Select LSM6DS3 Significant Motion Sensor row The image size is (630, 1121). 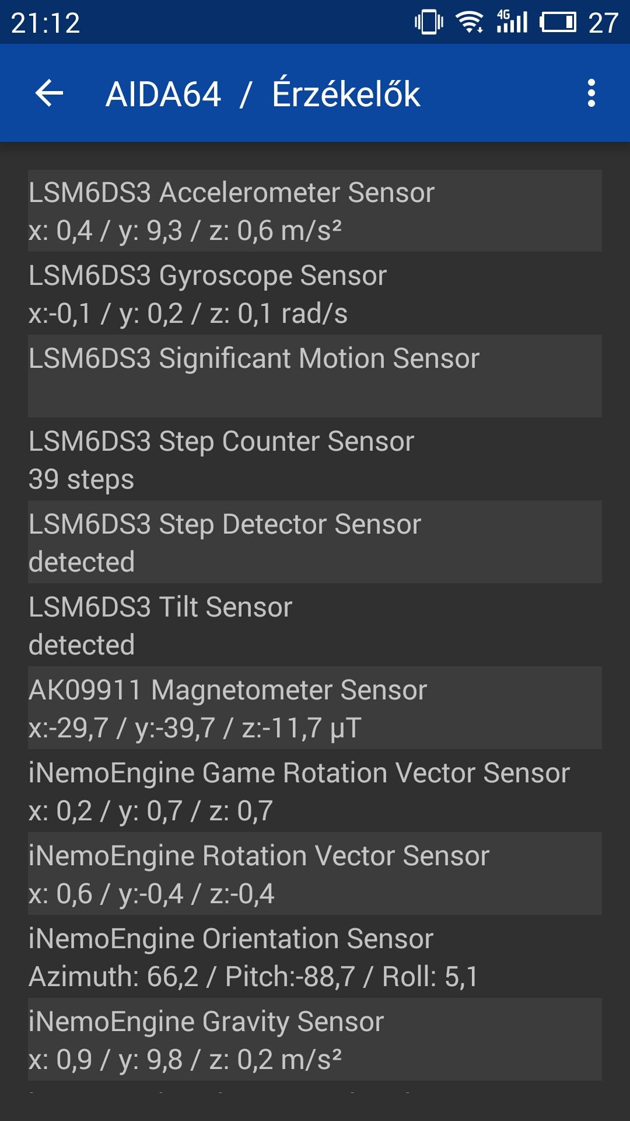point(315,377)
